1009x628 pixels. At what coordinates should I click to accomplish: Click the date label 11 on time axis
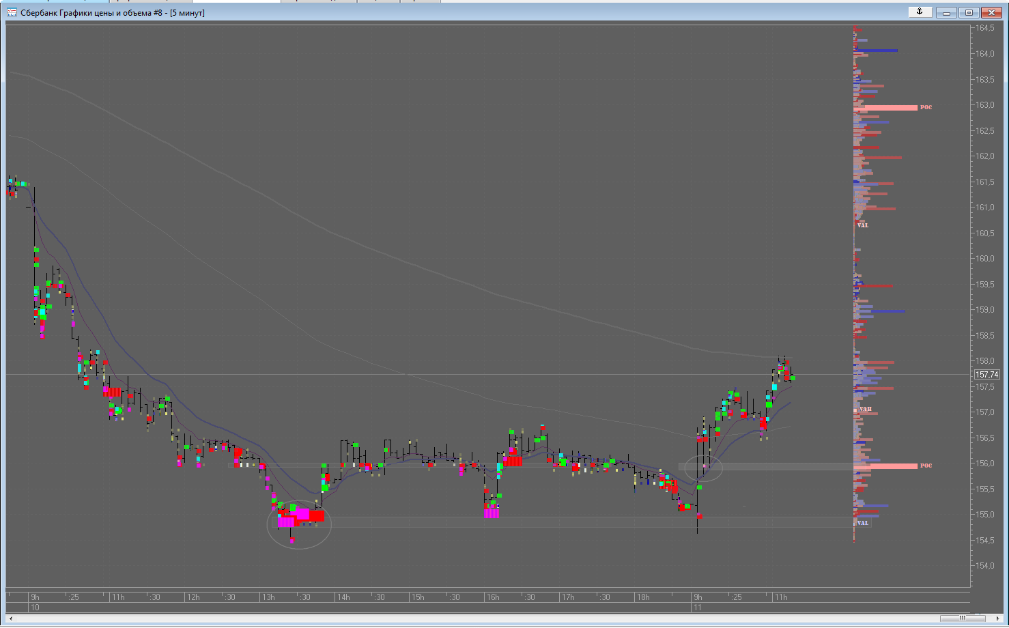[697, 608]
